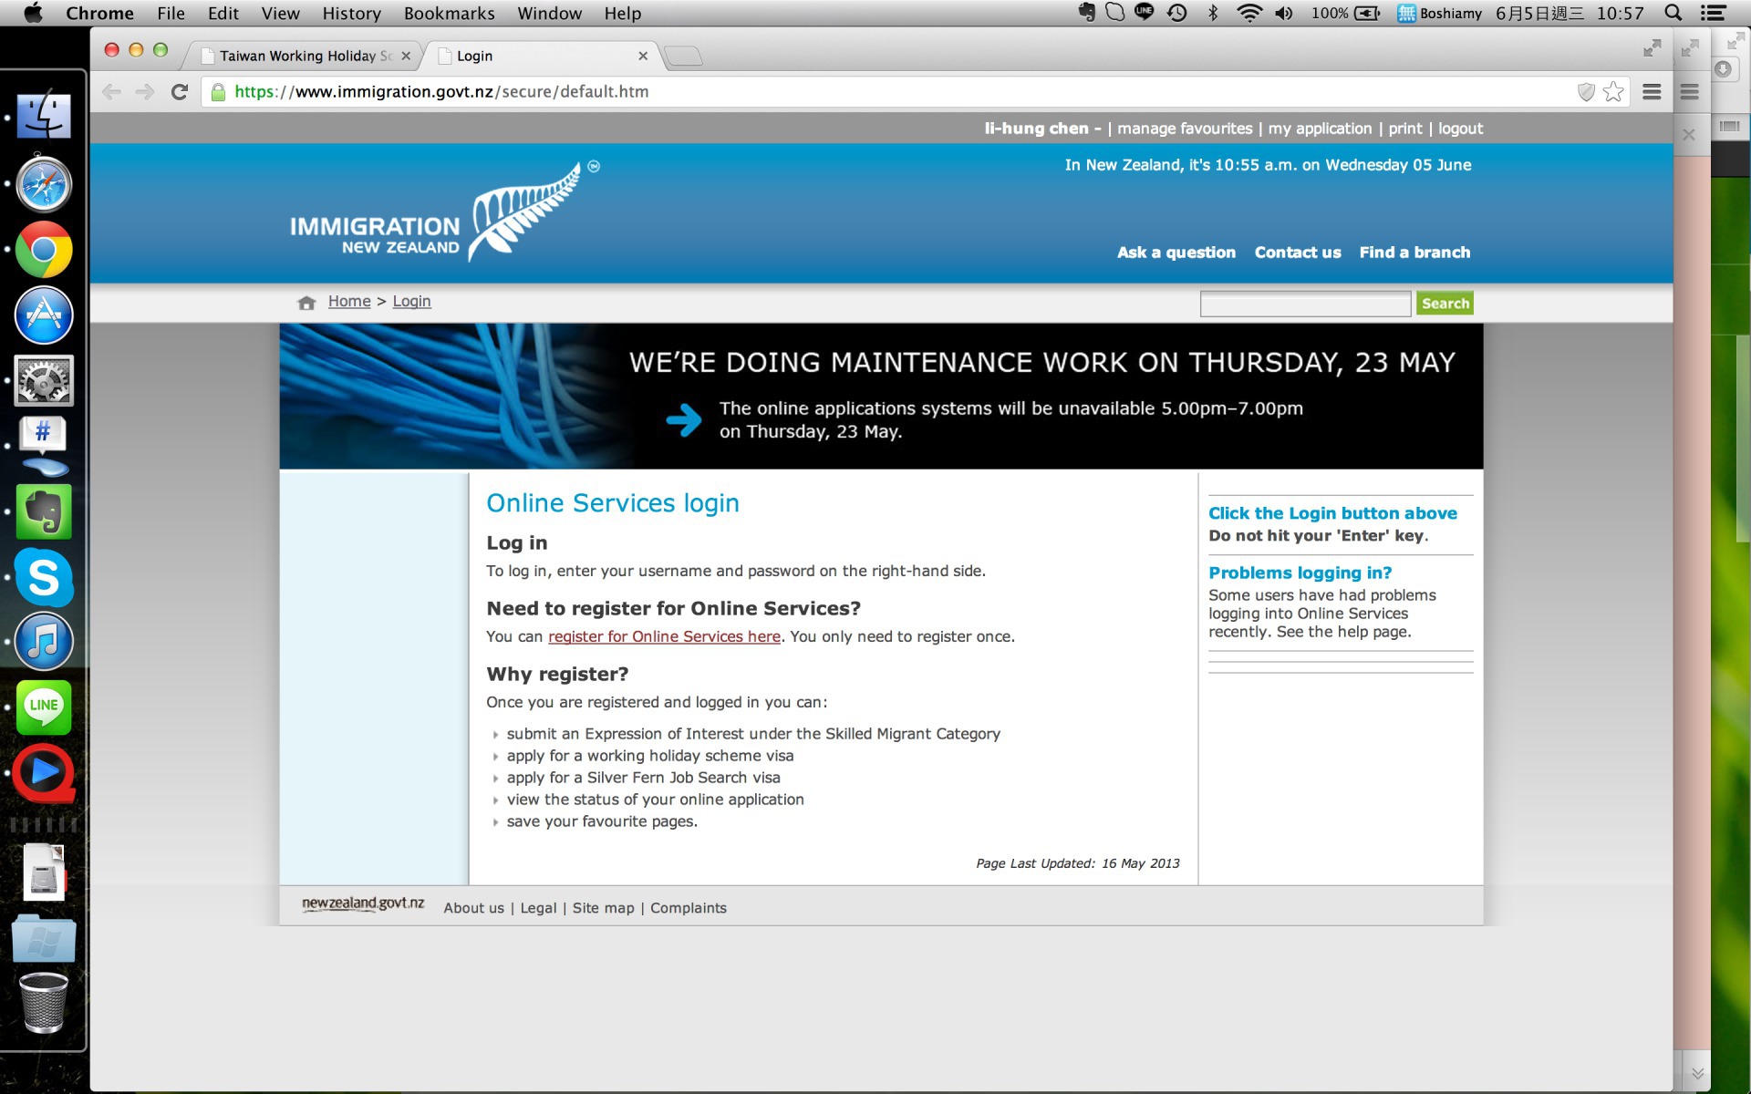Click the reload page icon
Image resolution: width=1751 pixels, height=1094 pixels.
(x=180, y=92)
